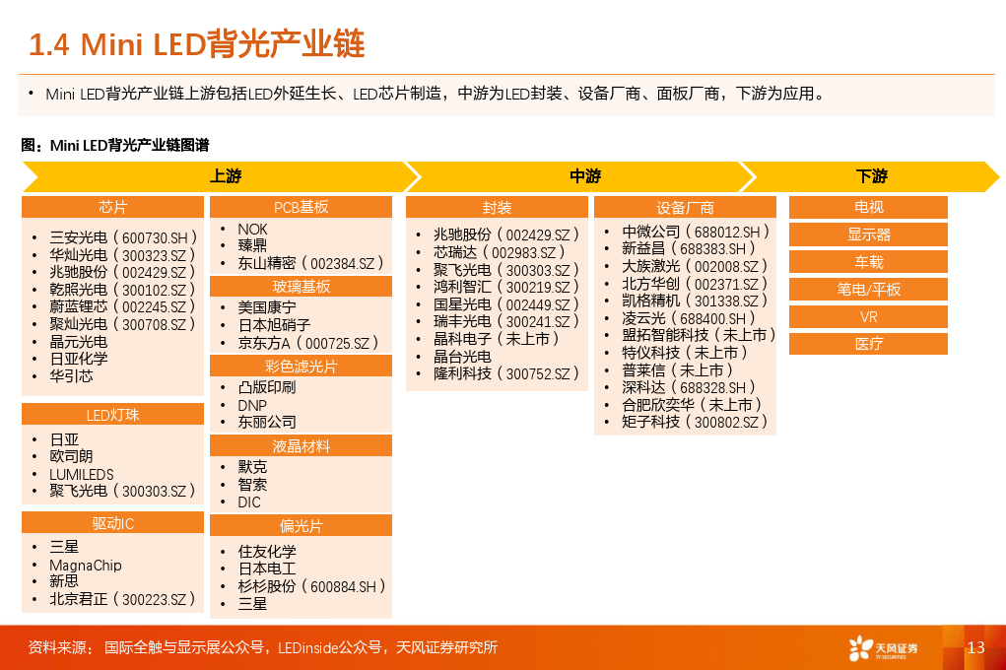Click the 设备厂商 category header
The width and height of the screenshot is (1006, 670).
click(685, 208)
